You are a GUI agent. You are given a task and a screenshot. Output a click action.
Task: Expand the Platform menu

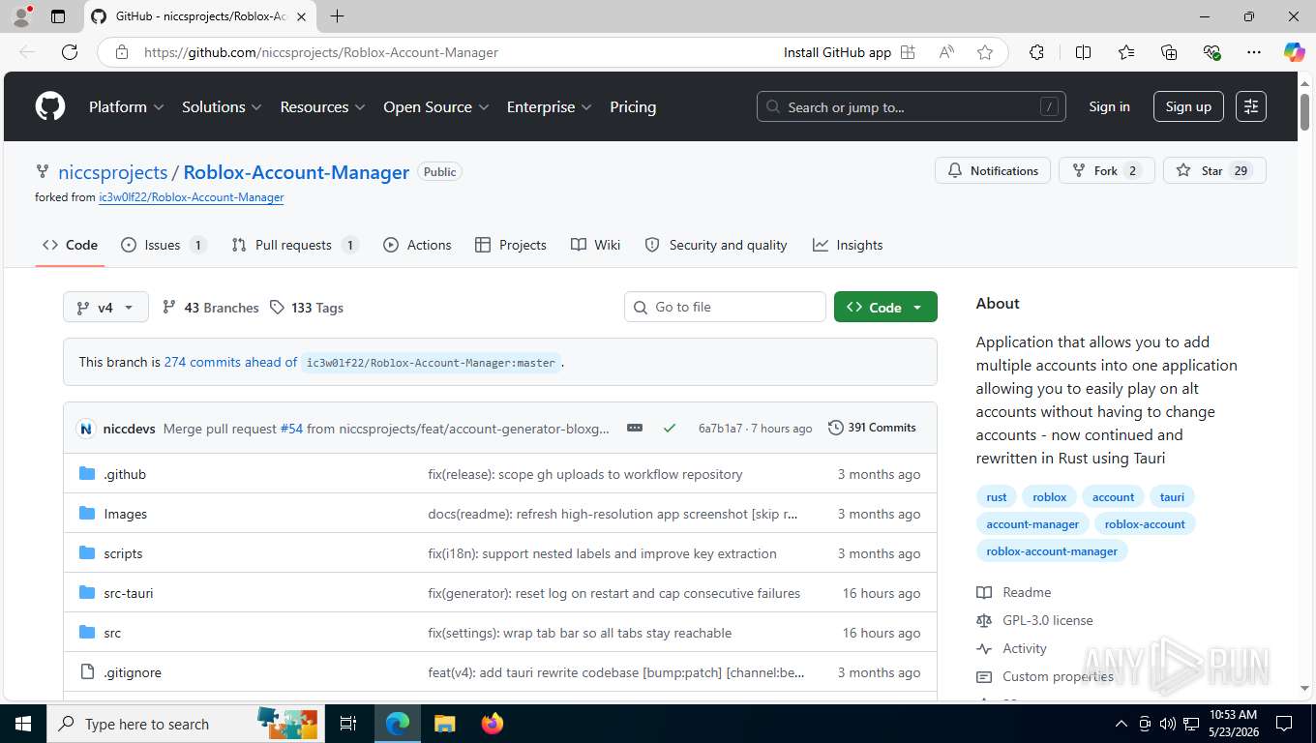coord(127,106)
